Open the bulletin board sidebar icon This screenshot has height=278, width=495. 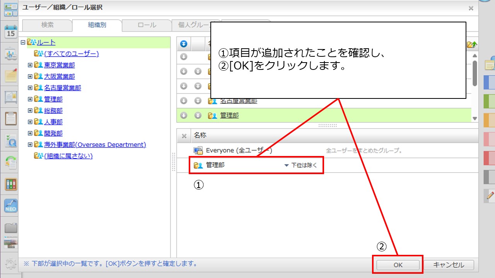tap(11, 98)
